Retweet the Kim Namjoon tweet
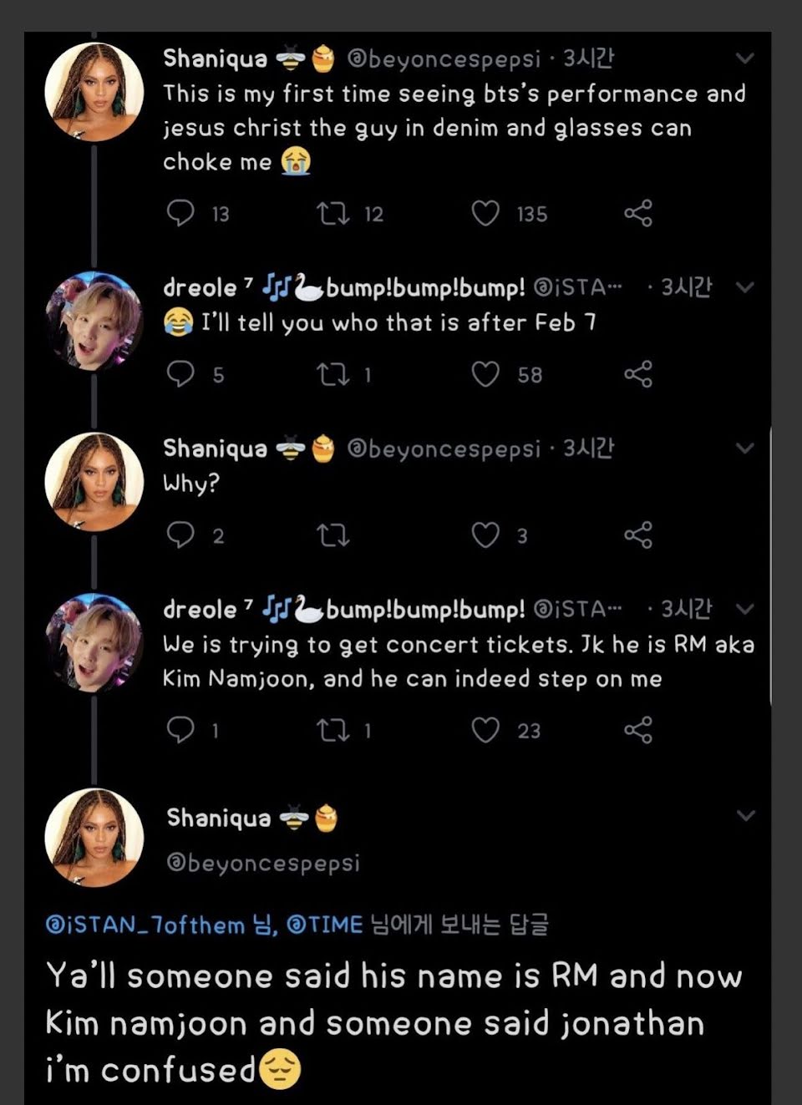 [333, 730]
